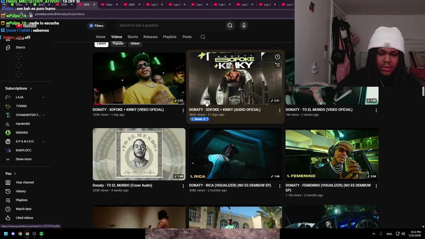Play the To El Mundo cover audio thumbnail
The image size is (425, 239).
click(x=139, y=154)
